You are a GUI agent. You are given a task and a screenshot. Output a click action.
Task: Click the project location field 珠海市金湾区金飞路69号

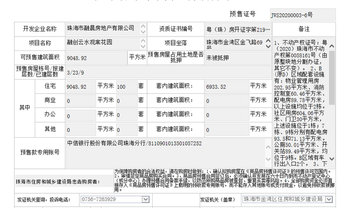[x=238, y=43]
